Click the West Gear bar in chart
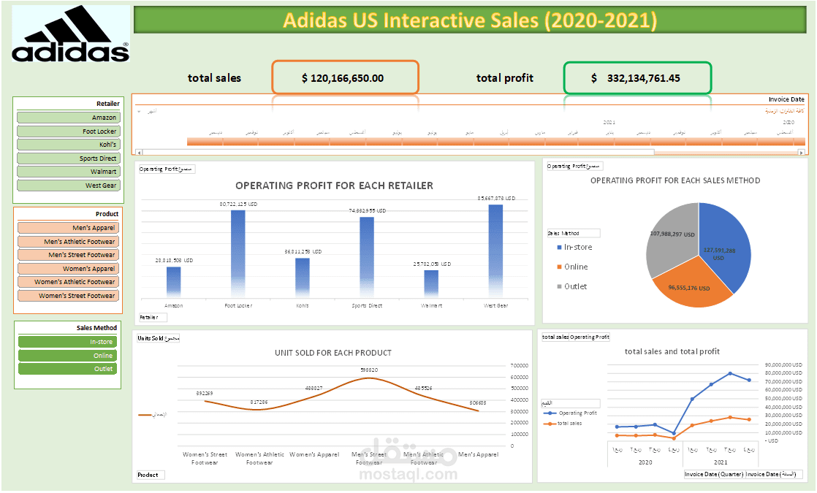The height and width of the screenshot is (493, 817). click(x=495, y=251)
